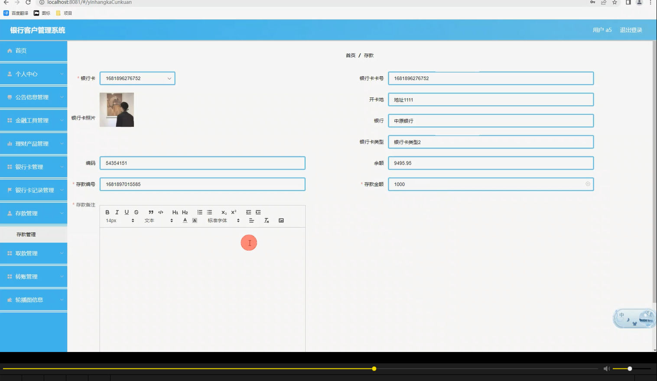The height and width of the screenshot is (381, 657).
Task: Expand 转账管理 sidebar menu
Action: 33,276
